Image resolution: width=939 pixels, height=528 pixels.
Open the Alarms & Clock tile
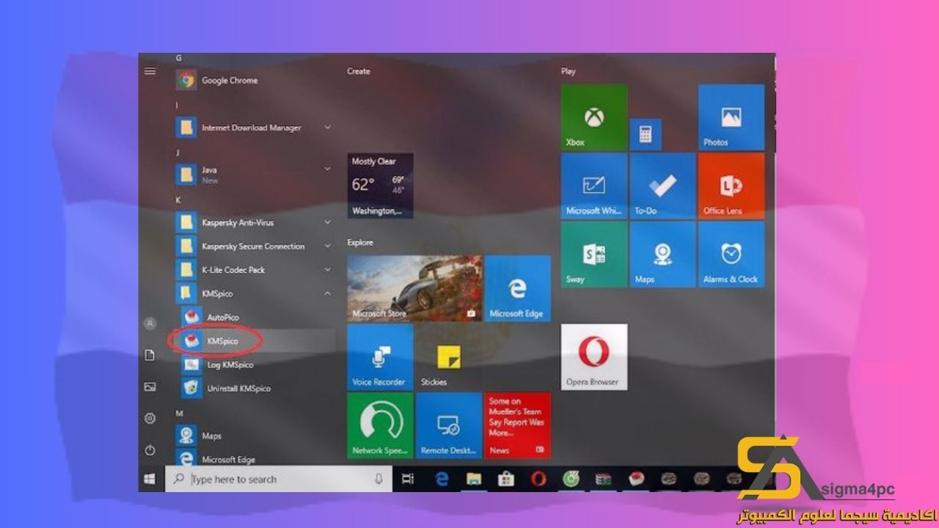pyautogui.click(x=731, y=254)
